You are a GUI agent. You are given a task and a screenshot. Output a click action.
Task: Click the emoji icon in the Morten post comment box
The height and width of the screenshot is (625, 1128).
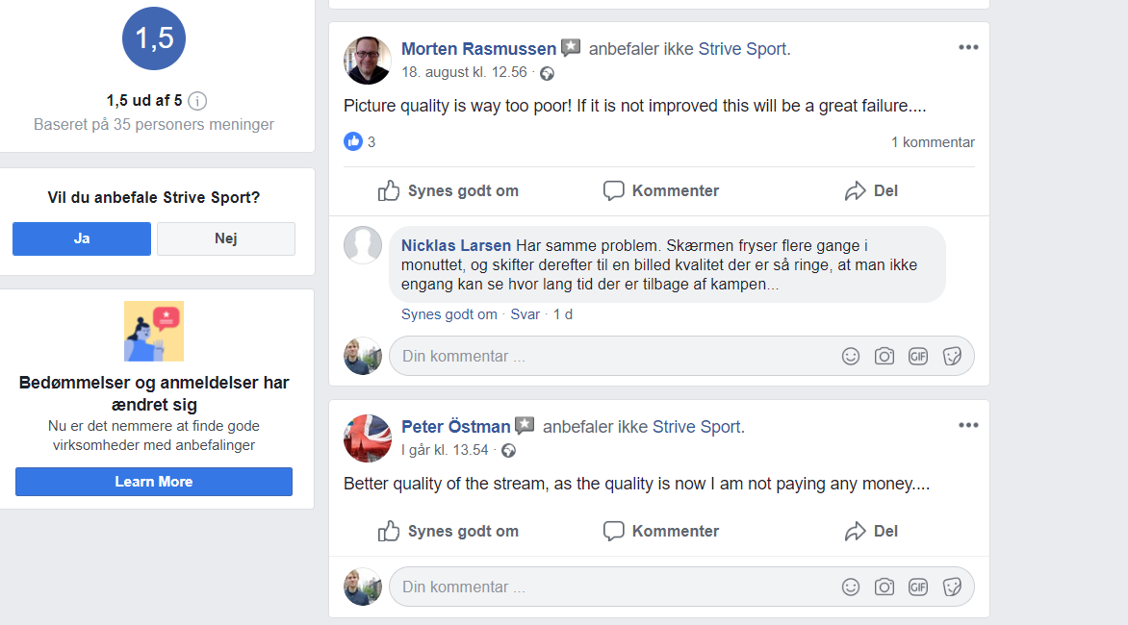pyautogui.click(x=851, y=356)
